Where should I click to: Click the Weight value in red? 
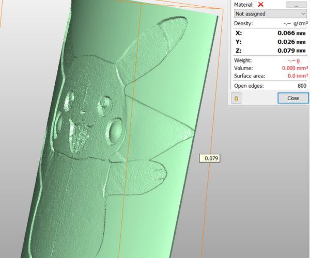pyautogui.click(x=294, y=60)
